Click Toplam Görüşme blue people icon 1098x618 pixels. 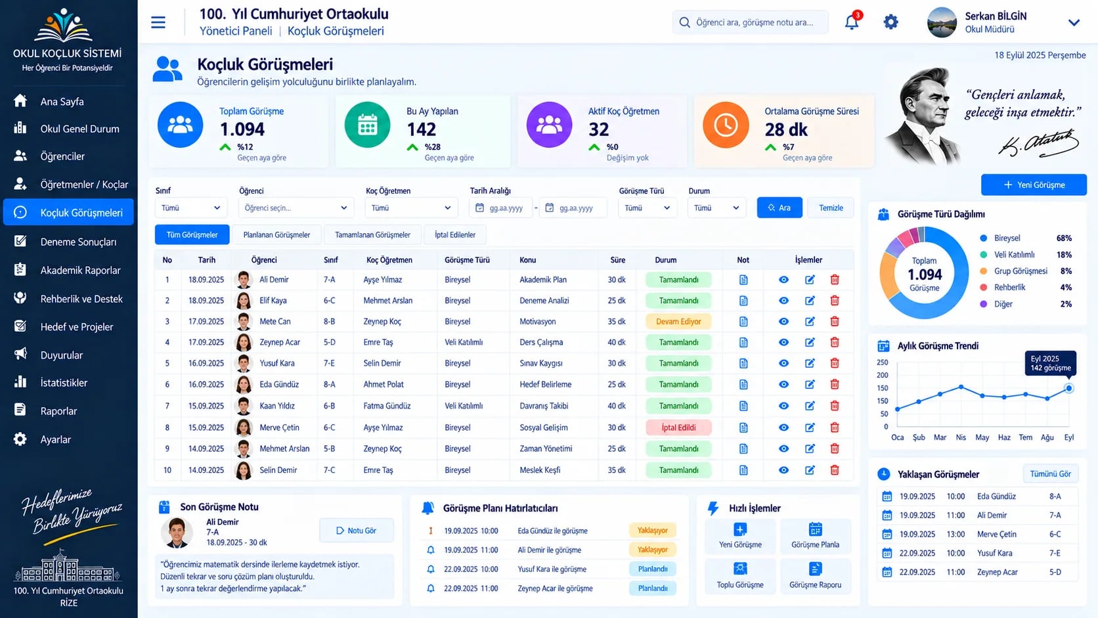coord(181,125)
